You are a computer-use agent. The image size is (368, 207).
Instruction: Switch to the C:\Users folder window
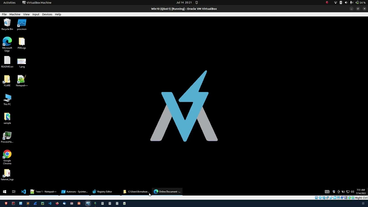point(136,191)
